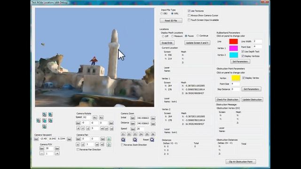Click Camera Zoom Speed field
Image resolution: width=301 pixels, height=169 pixels.
pyautogui.click(x=141, y=129)
